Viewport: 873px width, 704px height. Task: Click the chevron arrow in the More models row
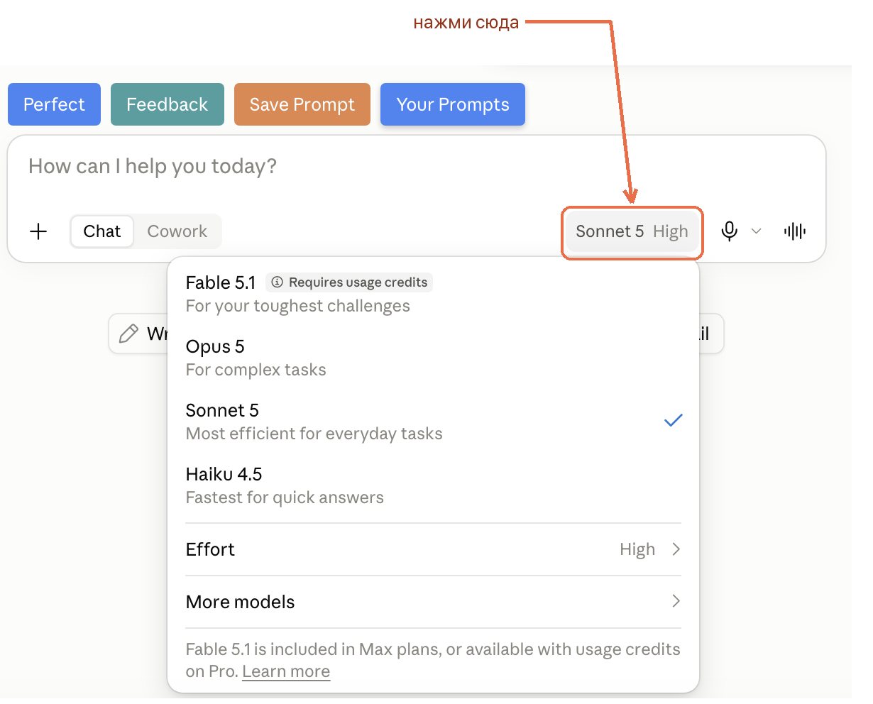(x=676, y=602)
